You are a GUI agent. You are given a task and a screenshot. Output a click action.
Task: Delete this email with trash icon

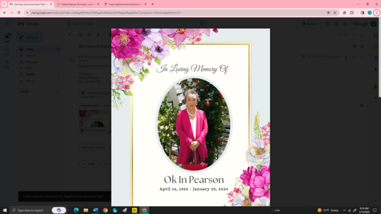pos(98,35)
